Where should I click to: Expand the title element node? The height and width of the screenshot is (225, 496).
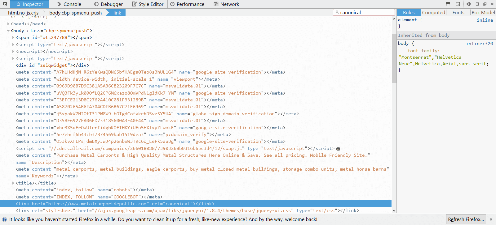(x=13, y=183)
